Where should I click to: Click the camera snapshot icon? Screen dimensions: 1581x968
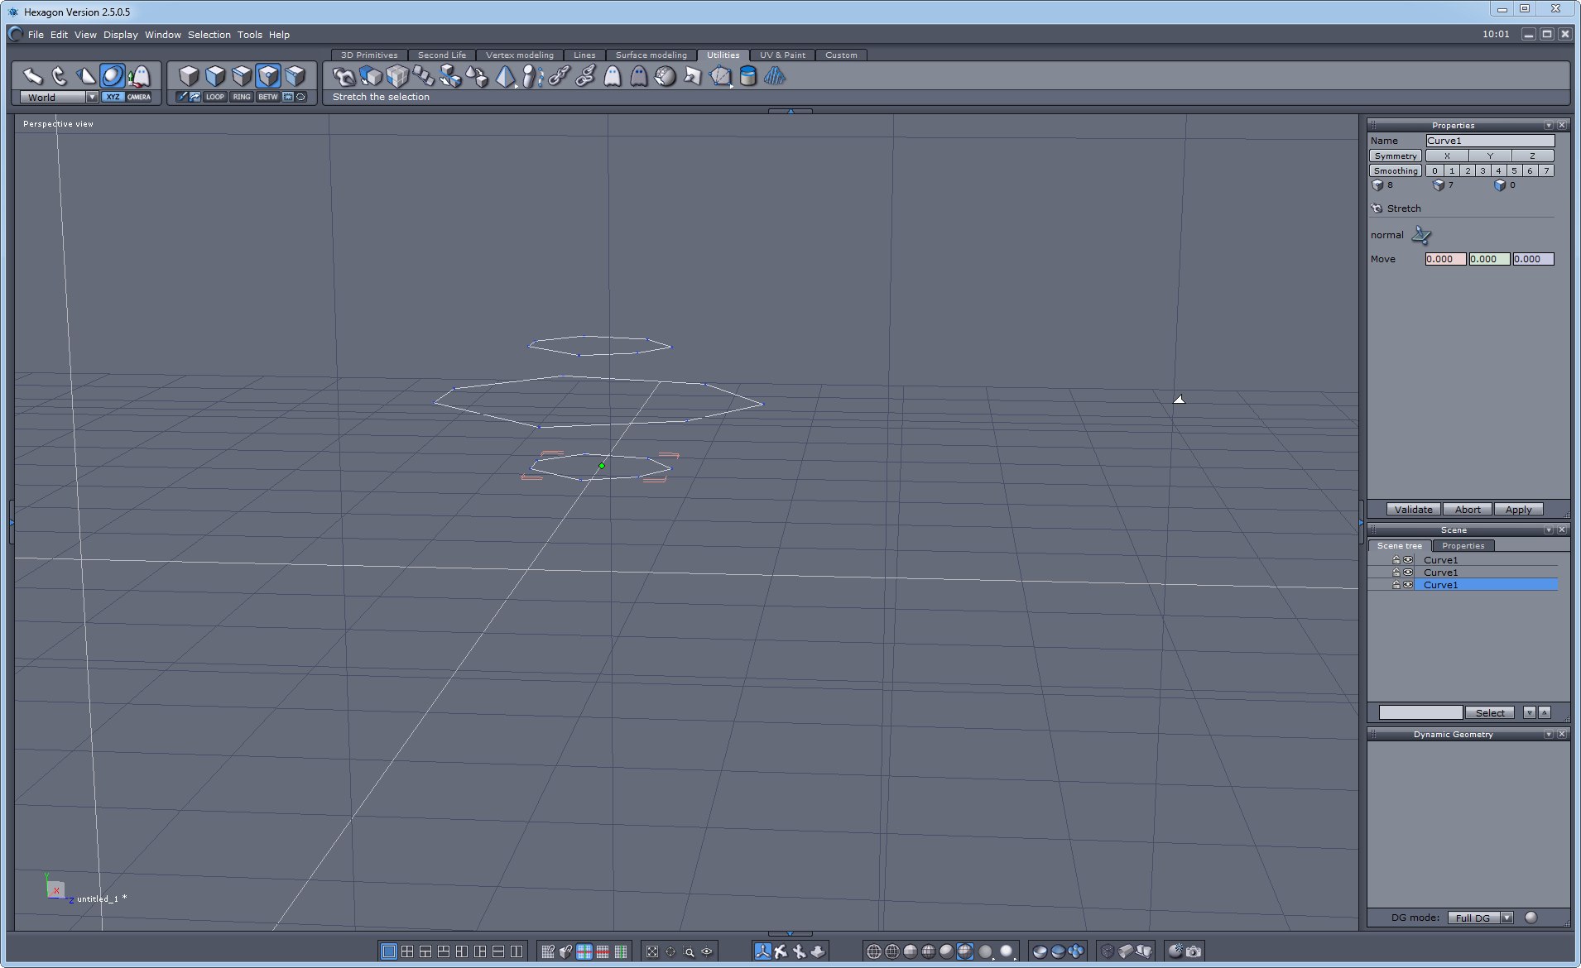[x=1194, y=951]
